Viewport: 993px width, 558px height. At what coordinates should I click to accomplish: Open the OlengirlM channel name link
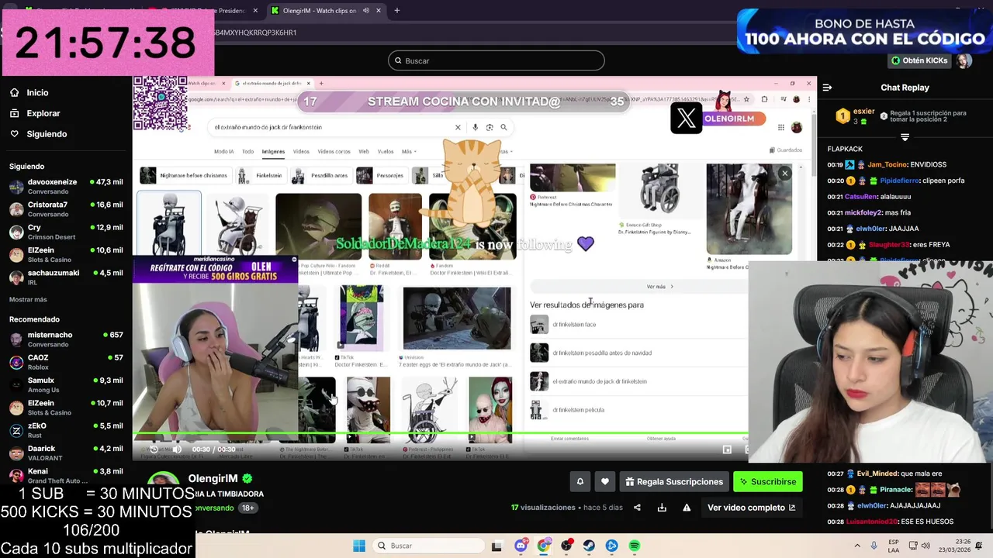(x=213, y=479)
